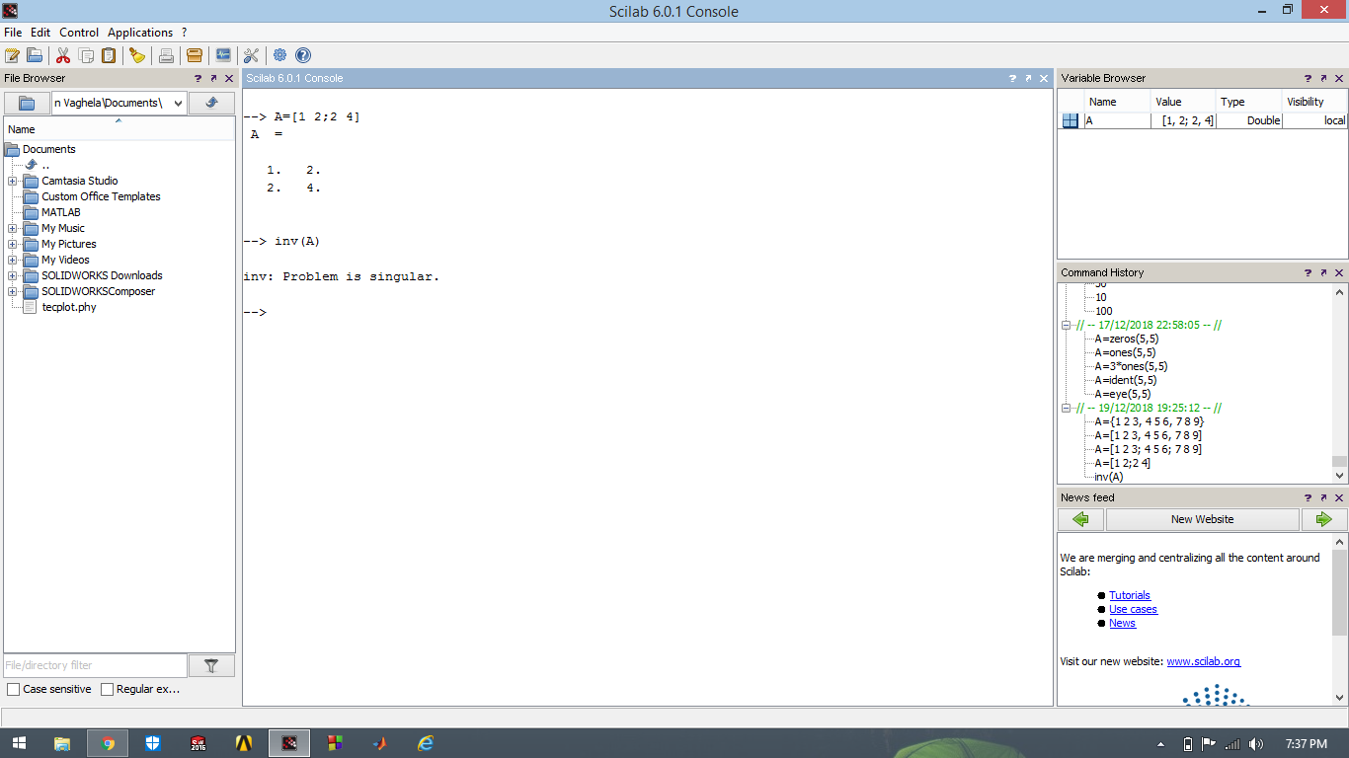
Task: Open Windows Start button
Action: [x=18, y=743]
